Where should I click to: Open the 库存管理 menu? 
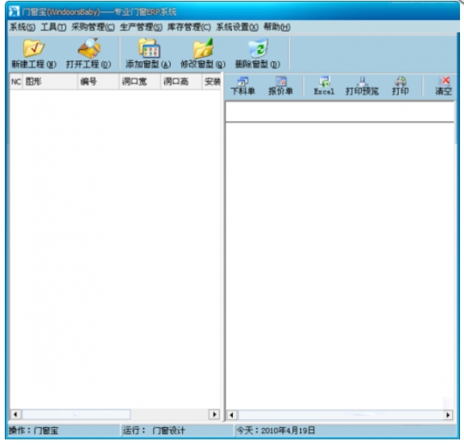[x=189, y=27]
